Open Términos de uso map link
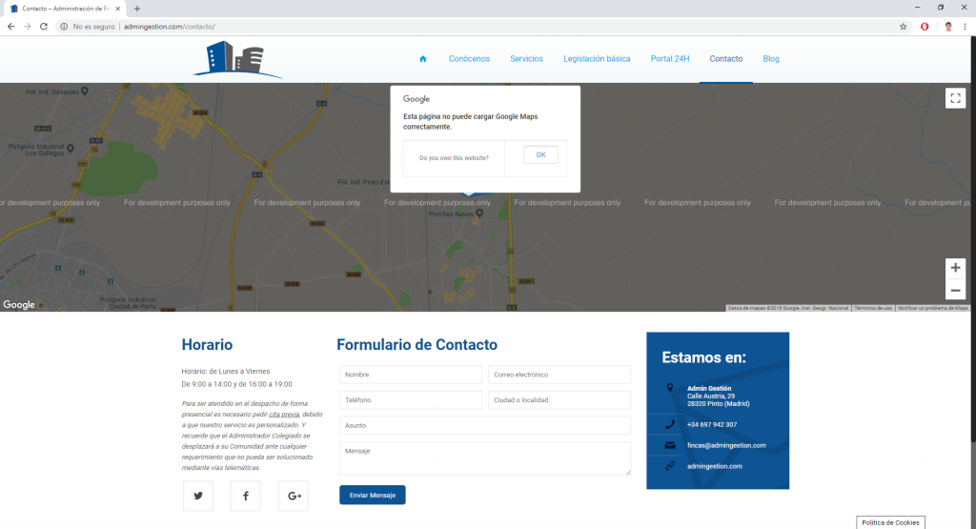 pos(873,308)
